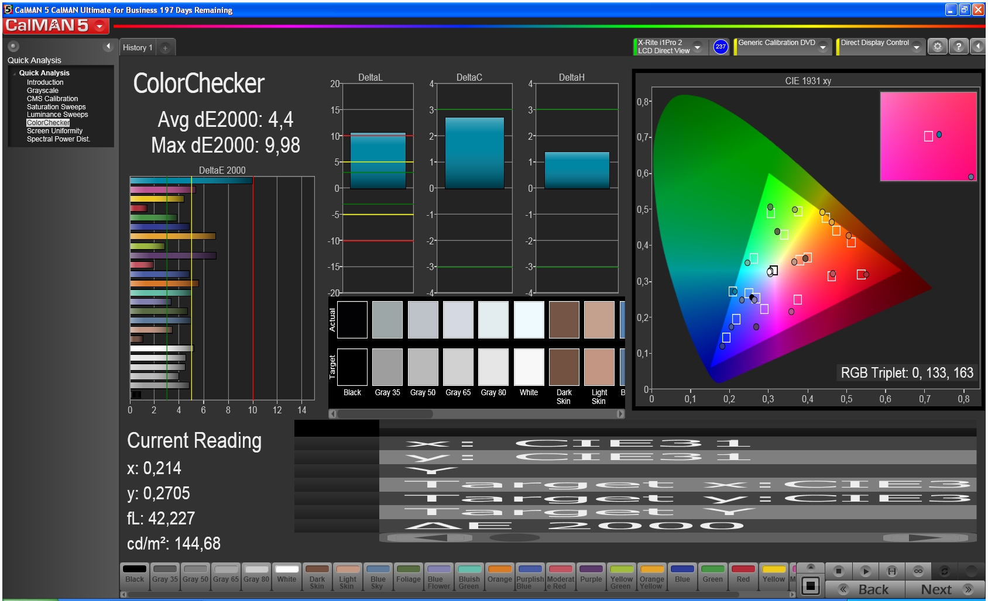Click the disabled refresh arrows icon
988x601 pixels.
coord(944,571)
